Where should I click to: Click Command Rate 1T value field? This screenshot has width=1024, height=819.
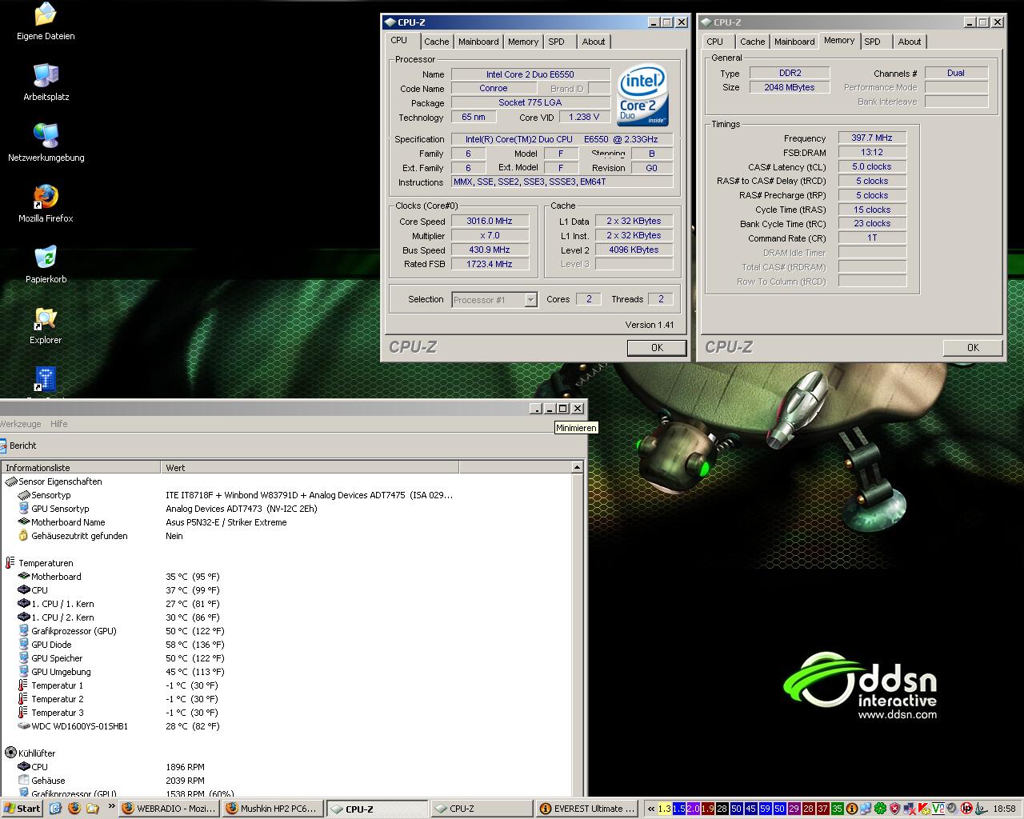coord(872,238)
